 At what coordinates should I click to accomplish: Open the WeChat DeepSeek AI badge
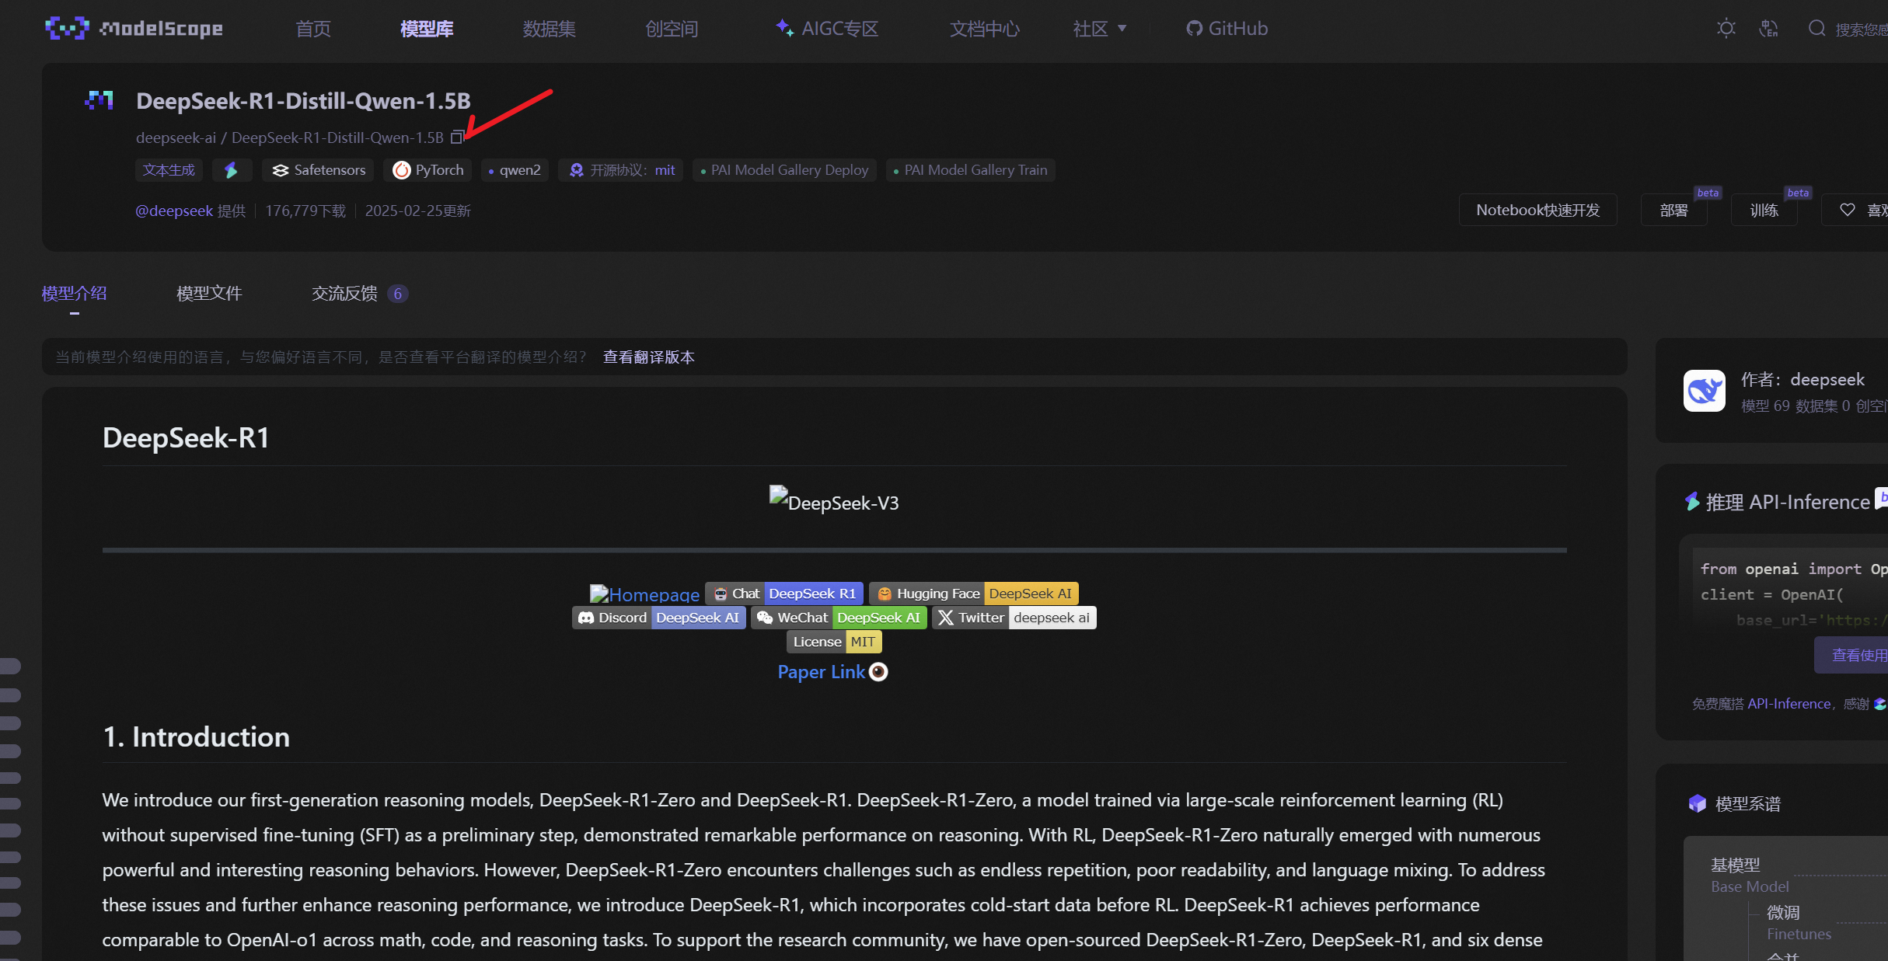point(839,618)
